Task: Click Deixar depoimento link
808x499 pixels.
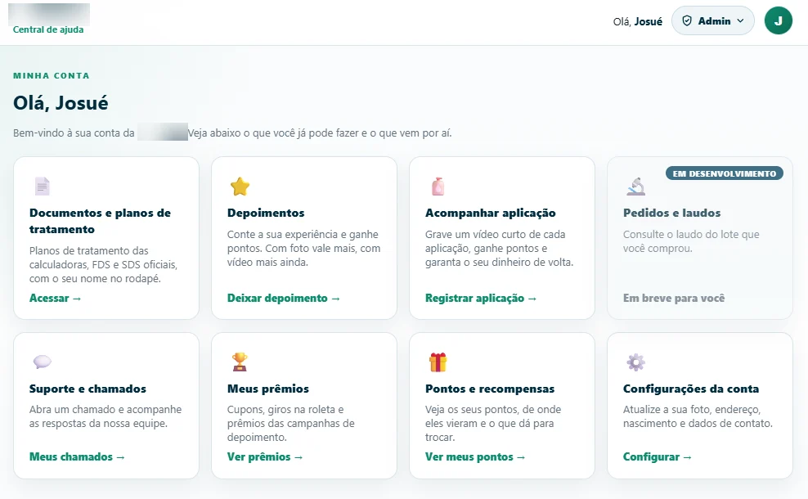Action: pyautogui.click(x=284, y=298)
